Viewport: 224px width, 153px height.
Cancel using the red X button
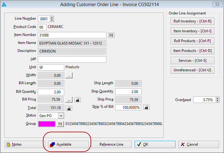click(x=198, y=144)
